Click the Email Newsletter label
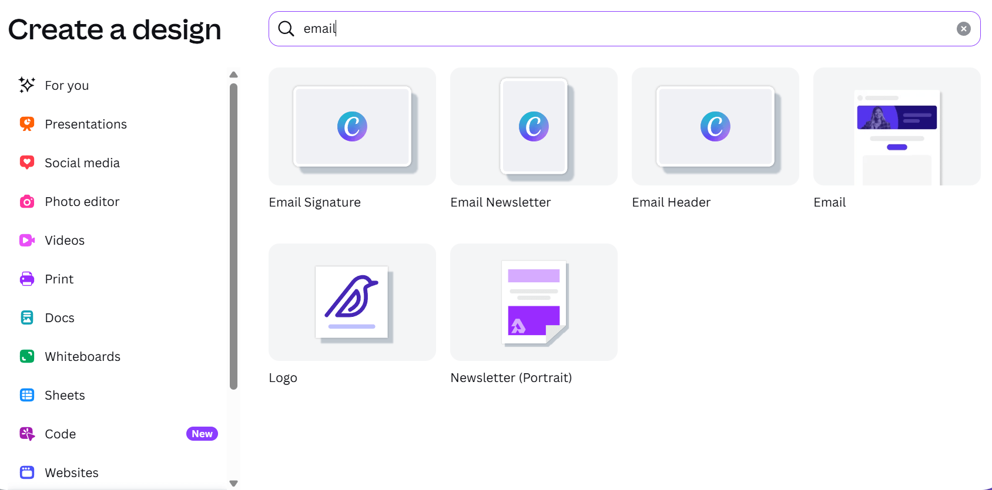The image size is (992, 490). click(x=501, y=202)
